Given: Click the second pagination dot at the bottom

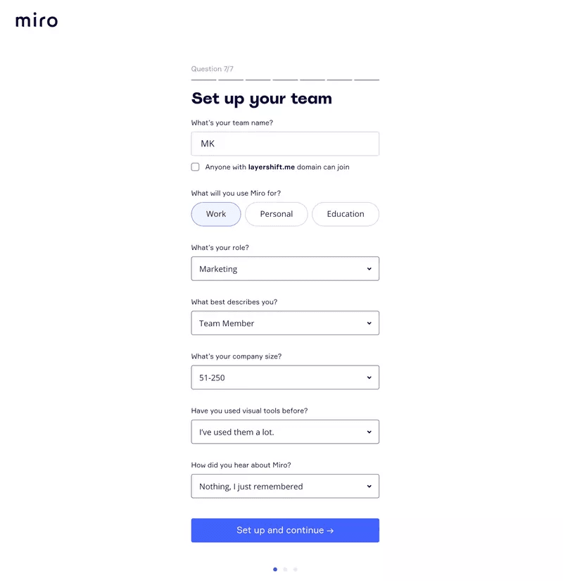Looking at the screenshot, I should click(x=285, y=570).
